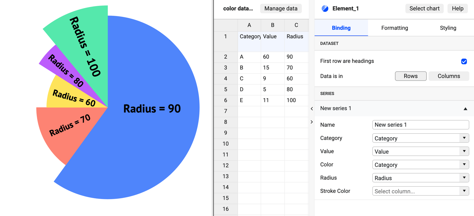474x216 pixels.
Task: Set data orientation to Columns
Action: point(449,76)
